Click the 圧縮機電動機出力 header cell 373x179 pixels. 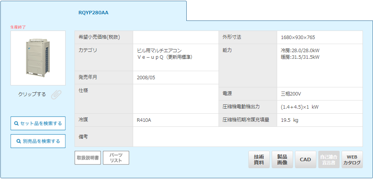(x=248, y=107)
